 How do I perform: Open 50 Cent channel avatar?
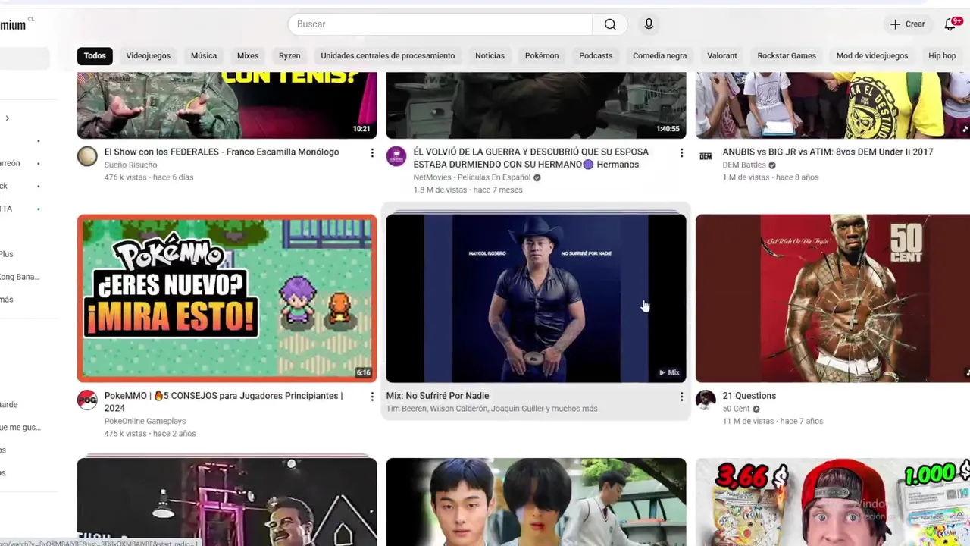tap(706, 400)
